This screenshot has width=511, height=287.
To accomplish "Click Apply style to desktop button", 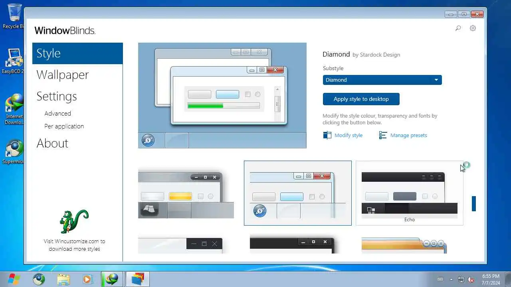I will (361, 99).
